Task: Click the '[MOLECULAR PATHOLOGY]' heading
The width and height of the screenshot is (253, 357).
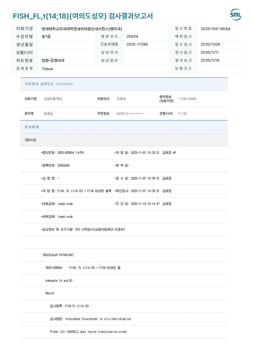Action: pos(58,255)
